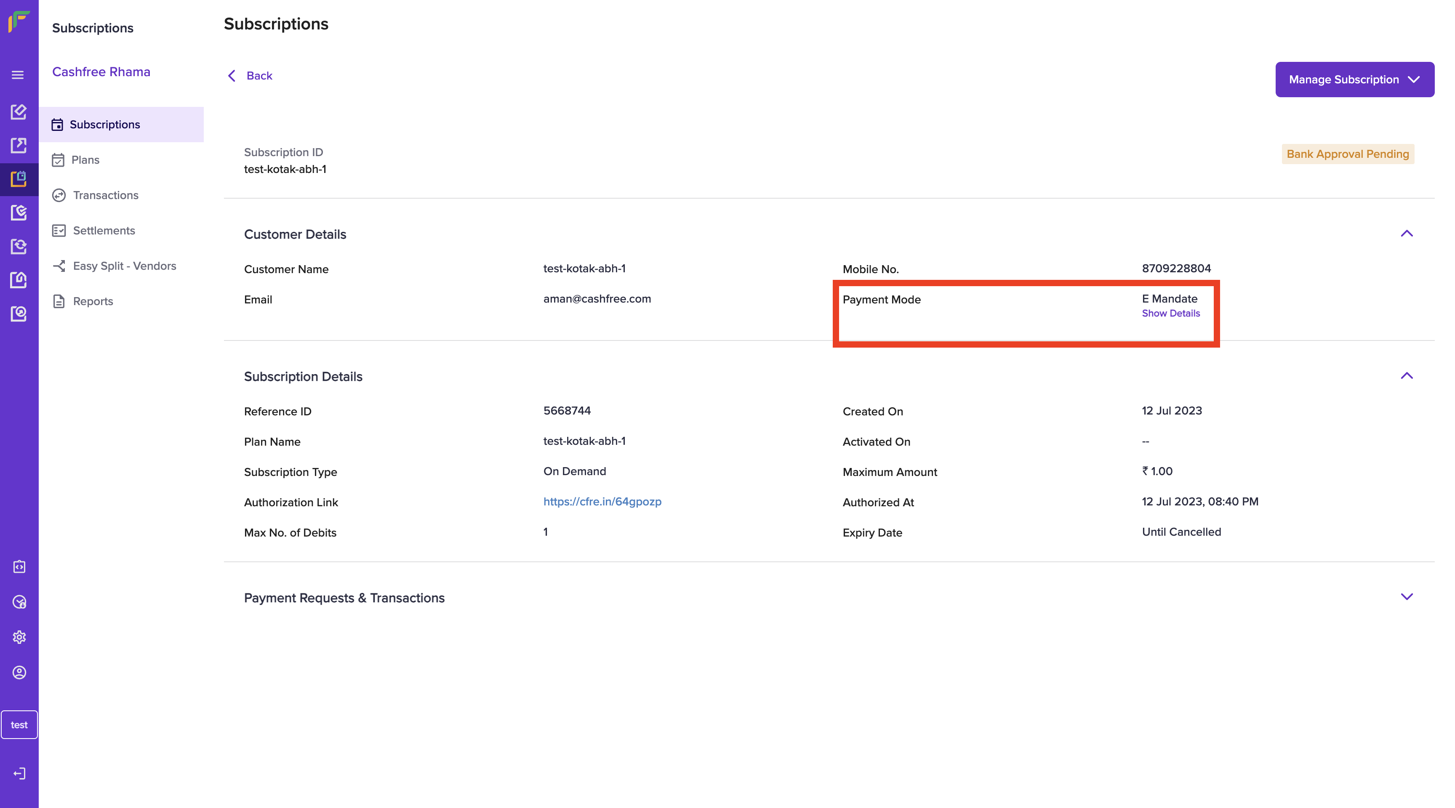Viewport: 1455px width, 808px height.
Task: Open the Plans menu item
Action: [x=85, y=160]
